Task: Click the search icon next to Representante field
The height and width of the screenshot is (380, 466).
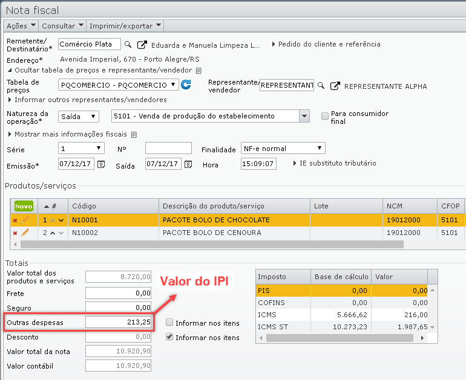Action: click(x=321, y=86)
